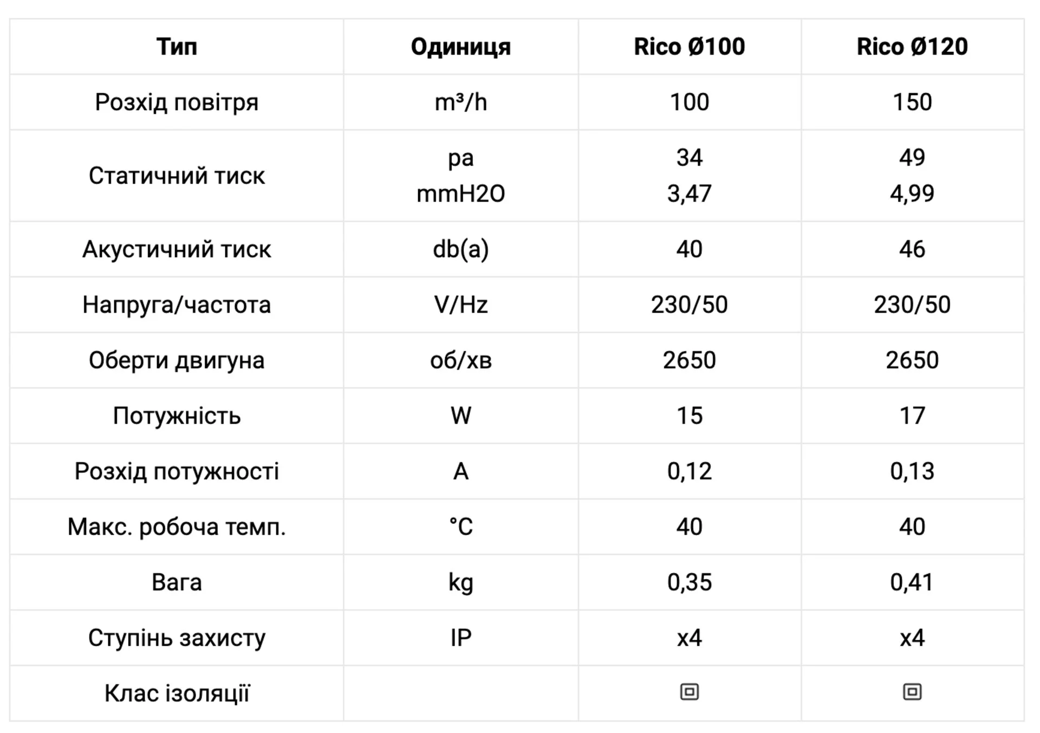Select the "Розхід потужності" row label
Image resolution: width=1040 pixels, height=733 pixels.
click(177, 471)
